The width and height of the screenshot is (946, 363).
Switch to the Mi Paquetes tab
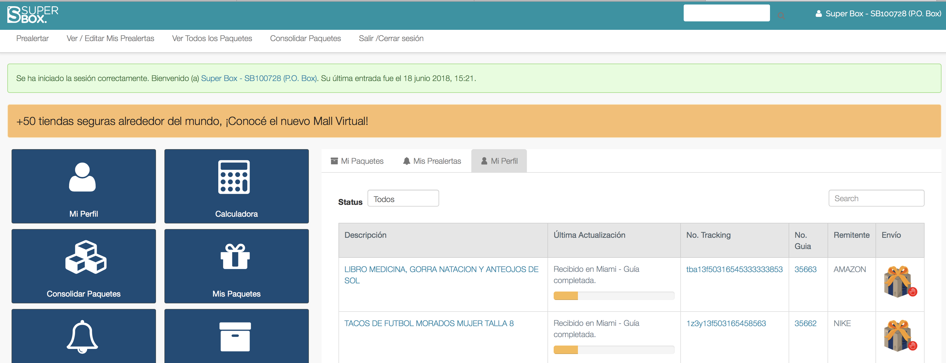357,161
